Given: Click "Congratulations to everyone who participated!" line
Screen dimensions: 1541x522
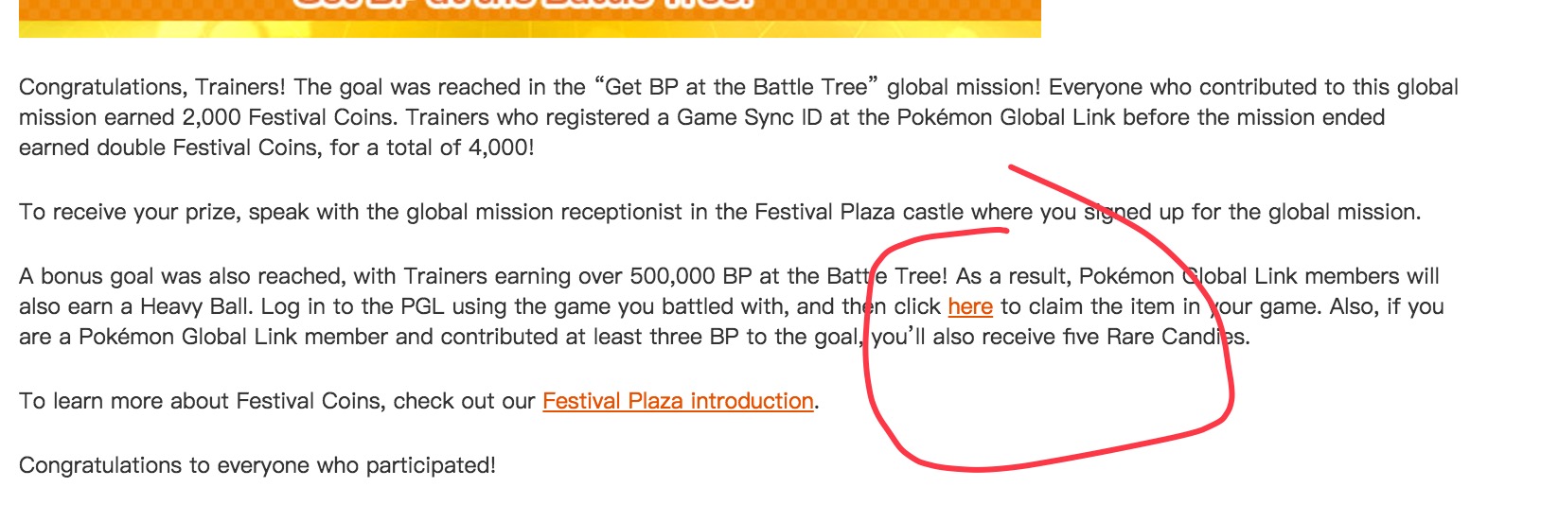Looking at the screenshot, I should 257,465.
